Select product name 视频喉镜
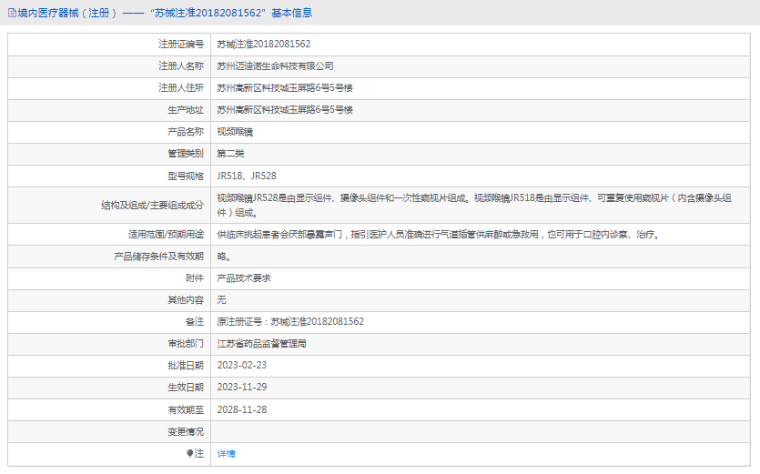Image resolution: width=760 pixels, height=474 pixels. (x=235, y=132)
